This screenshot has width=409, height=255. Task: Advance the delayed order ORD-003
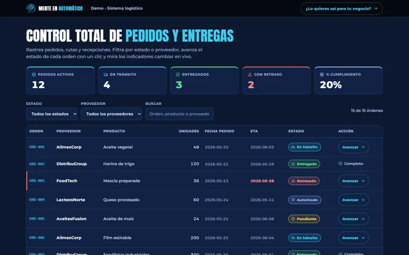pyautogui.click(x=354, y=181)
